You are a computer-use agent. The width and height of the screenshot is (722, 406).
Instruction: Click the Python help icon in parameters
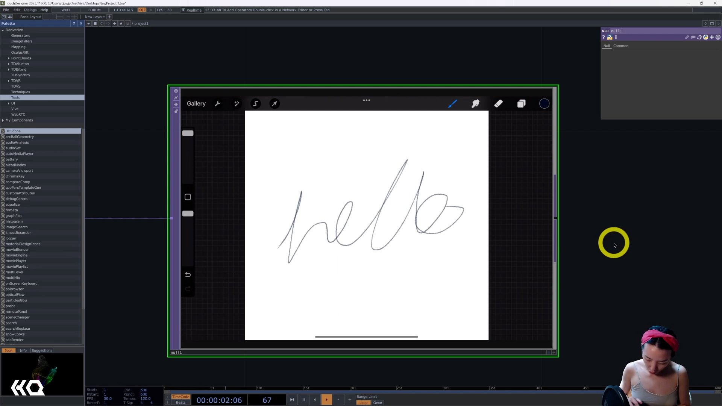pyautogui.click(x=610, y=37)
